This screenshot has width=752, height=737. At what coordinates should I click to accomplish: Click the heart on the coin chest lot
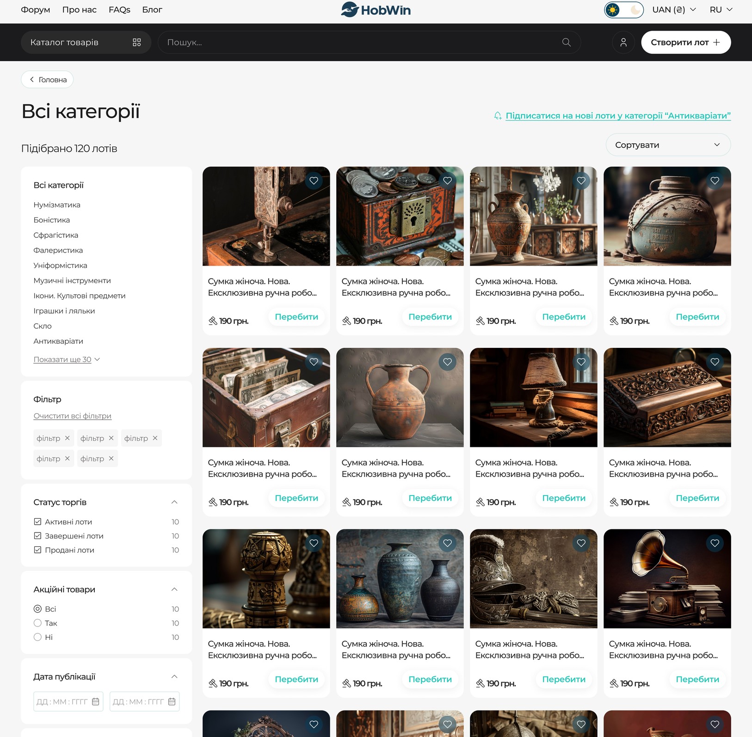[448, 181]
